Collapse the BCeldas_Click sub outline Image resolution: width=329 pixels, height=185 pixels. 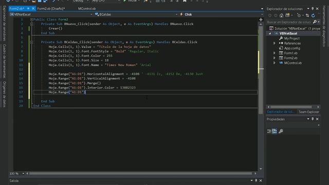[31, 42]
